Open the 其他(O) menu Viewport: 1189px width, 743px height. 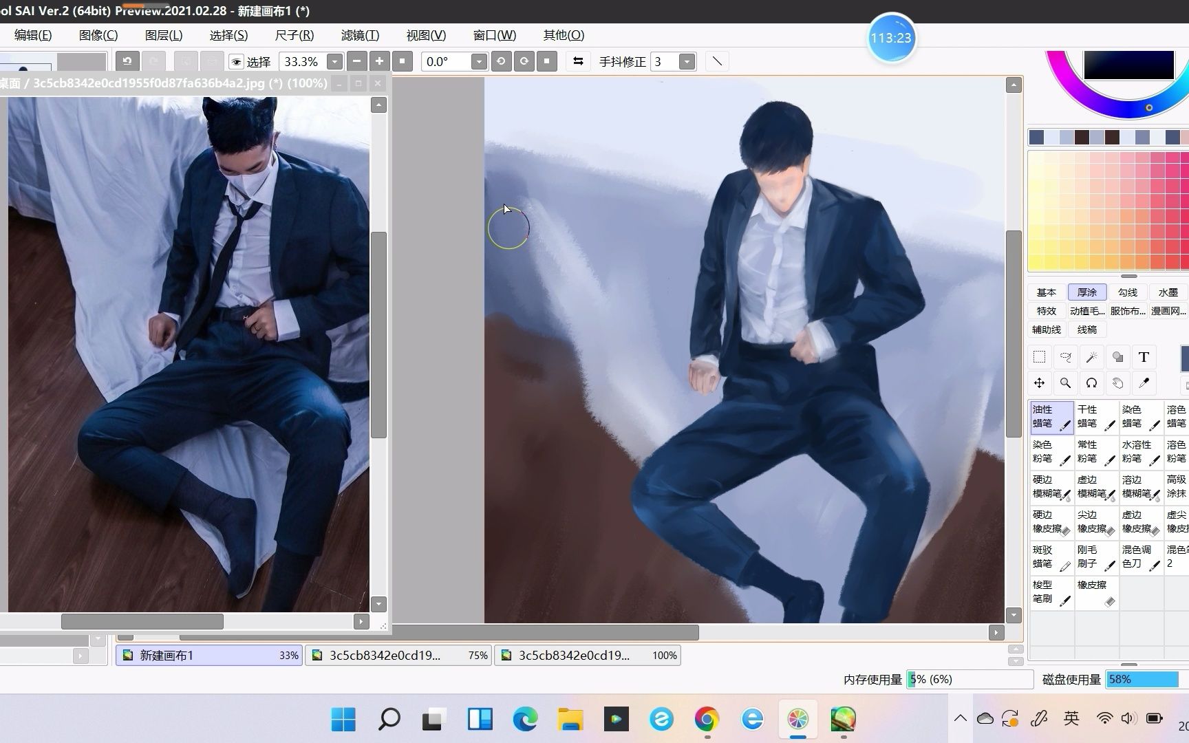564,35
